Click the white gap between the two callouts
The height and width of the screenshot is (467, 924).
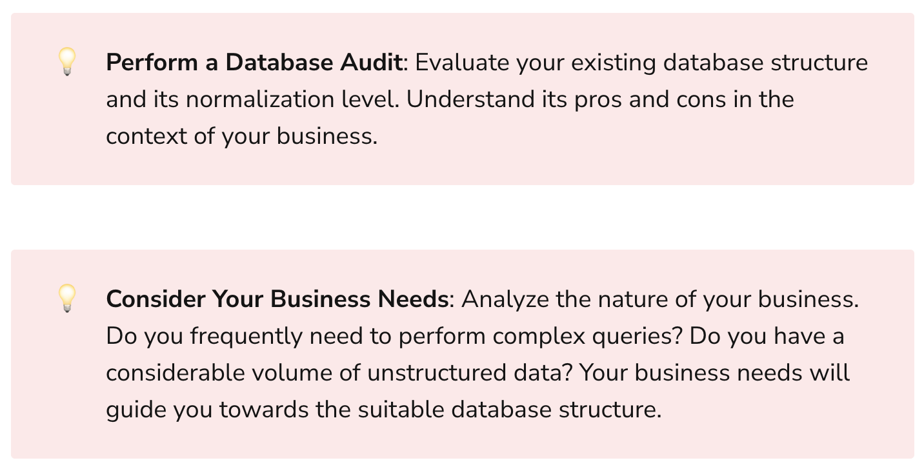click(x=462, y=217)
